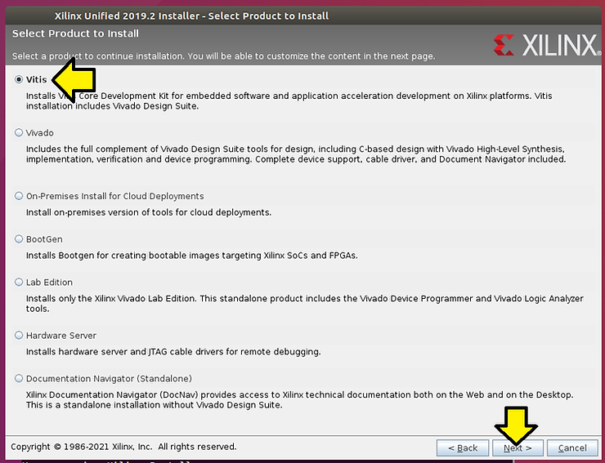Viewport: 605px width, 463px height.
Task: Pick the BootGen radio option
Action: click(19, 239)
